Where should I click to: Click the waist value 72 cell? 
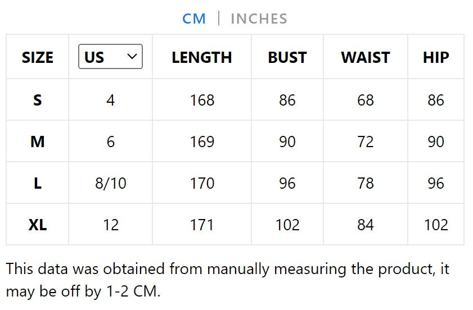click(x=366, y=142)
